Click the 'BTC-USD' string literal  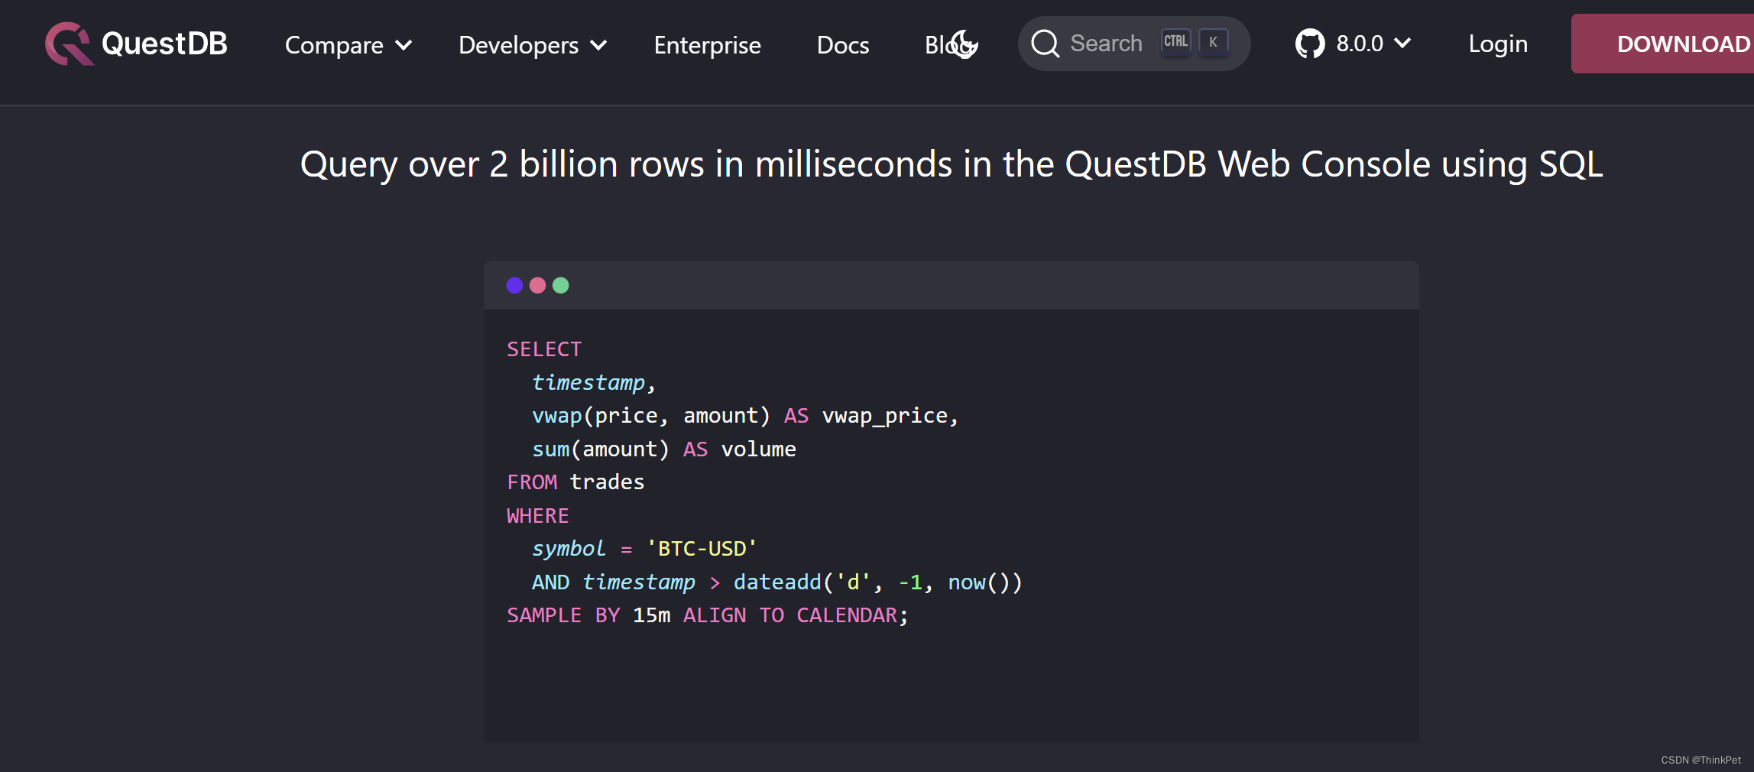[x=702, y=549]
